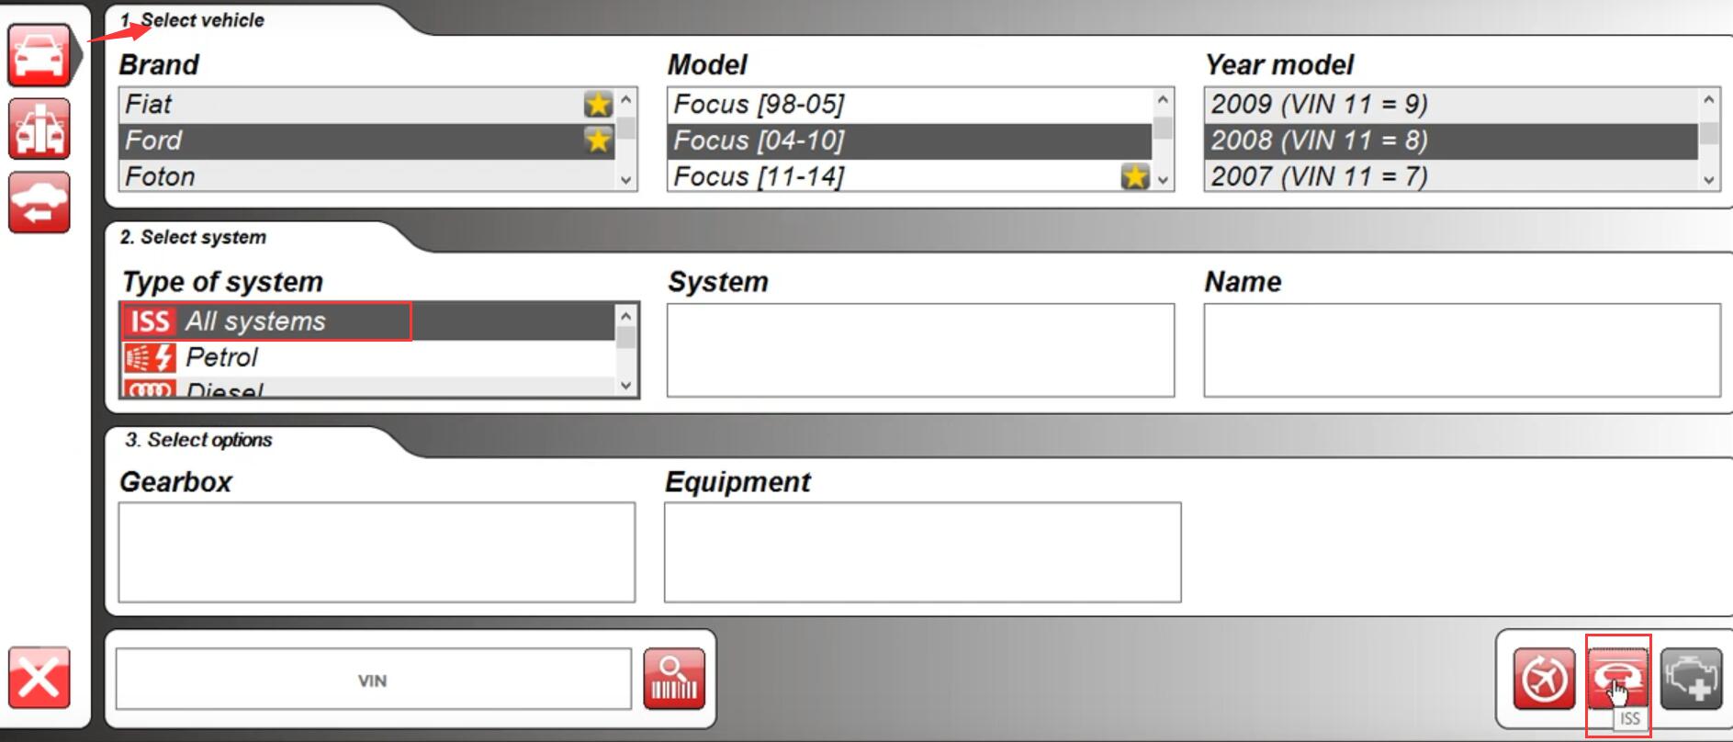This screenshot has width=1733, height=742.
Task: Select the Petrol system type
Action: 367,357
